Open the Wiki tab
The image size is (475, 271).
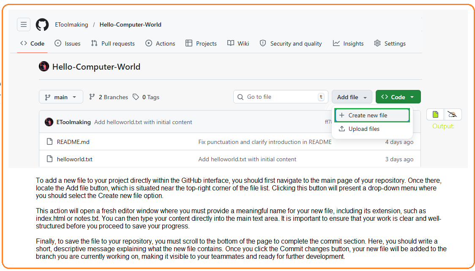(238, 43)
